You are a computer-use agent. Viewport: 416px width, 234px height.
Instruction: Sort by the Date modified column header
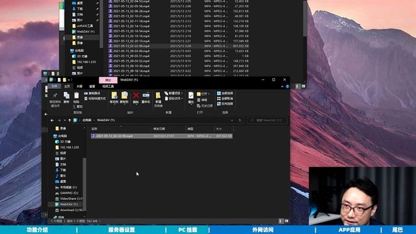pos(169,129)
